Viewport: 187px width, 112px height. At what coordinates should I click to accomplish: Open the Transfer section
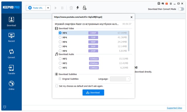tap(11, 69)
